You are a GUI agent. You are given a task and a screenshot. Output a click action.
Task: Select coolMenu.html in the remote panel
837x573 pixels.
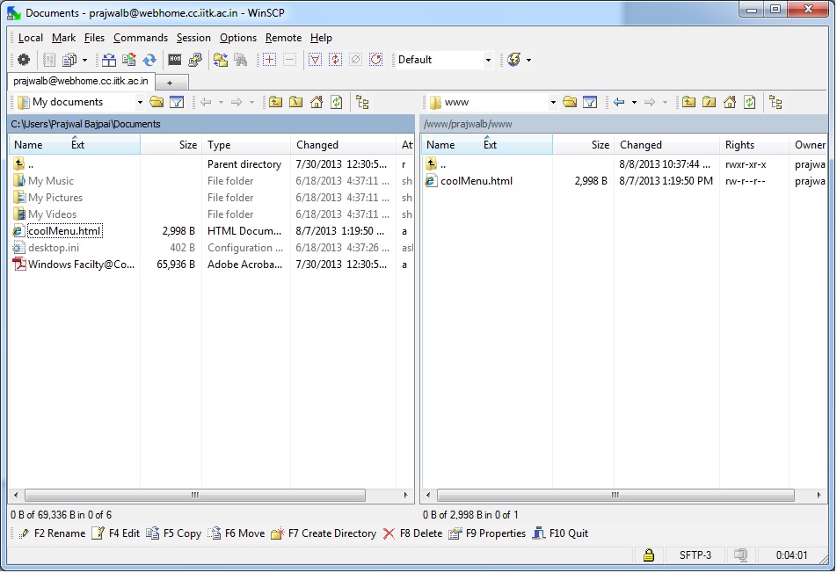[x=477, y=181]
